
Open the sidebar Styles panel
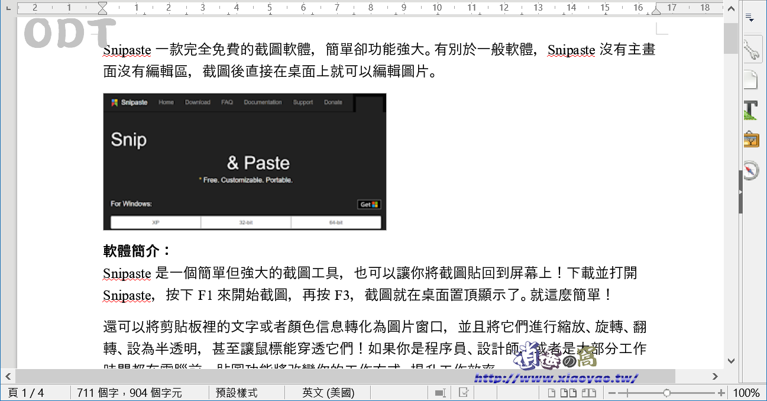(751, 110)
